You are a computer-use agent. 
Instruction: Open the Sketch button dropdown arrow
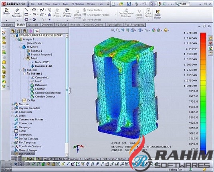pos(6,20)
